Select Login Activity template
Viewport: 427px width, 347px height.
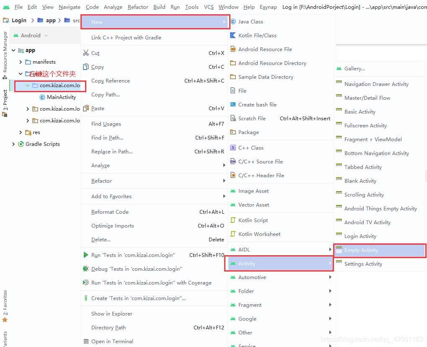pos(380,236)
